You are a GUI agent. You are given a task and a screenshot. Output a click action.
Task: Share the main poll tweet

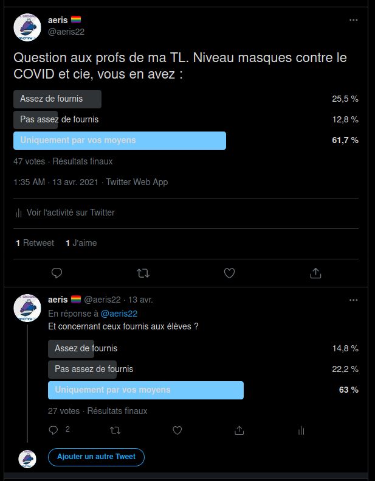click(315, 273)
